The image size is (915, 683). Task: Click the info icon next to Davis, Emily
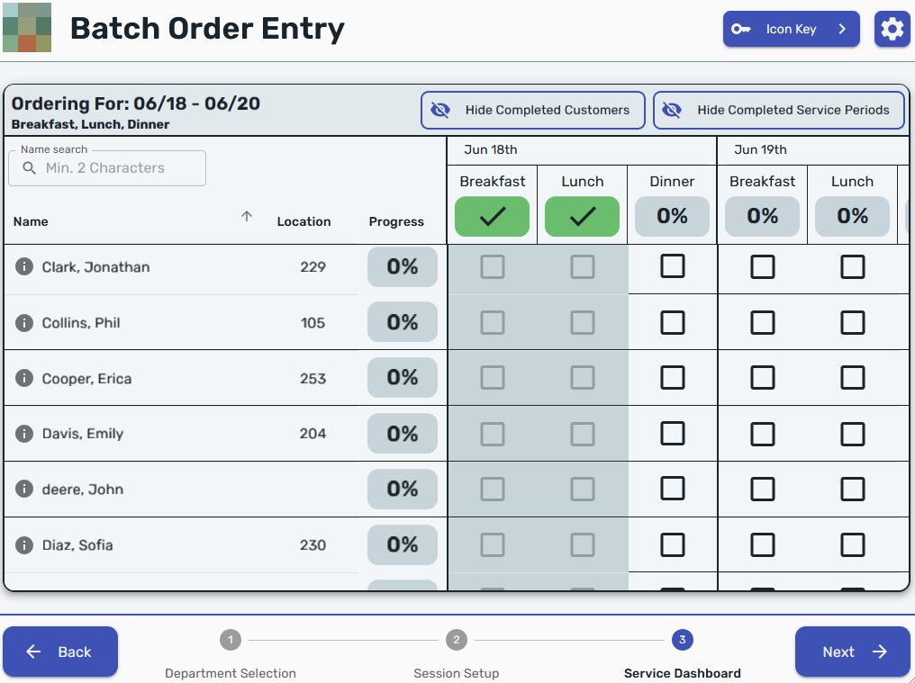24,434
